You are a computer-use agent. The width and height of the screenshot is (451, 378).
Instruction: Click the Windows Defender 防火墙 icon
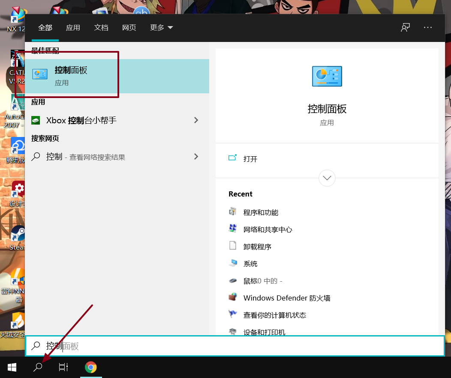(233, 297)
